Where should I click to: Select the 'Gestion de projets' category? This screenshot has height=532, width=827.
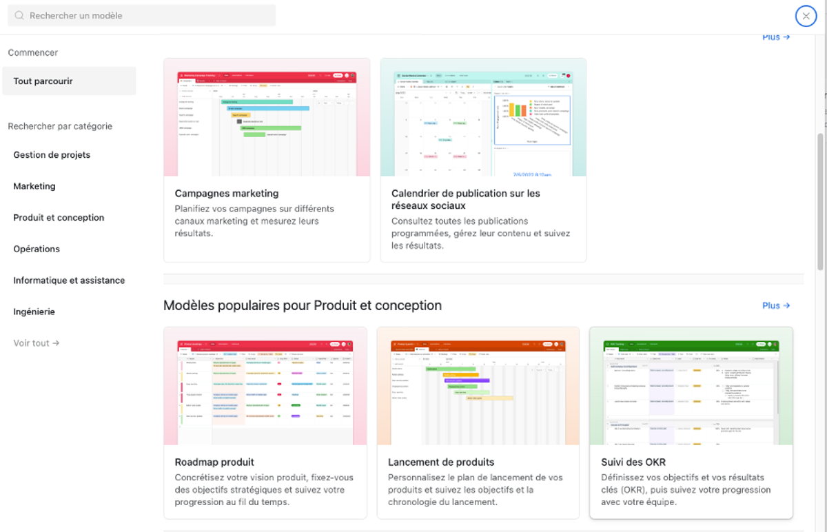pyautogui.click(x=52, y=154)
